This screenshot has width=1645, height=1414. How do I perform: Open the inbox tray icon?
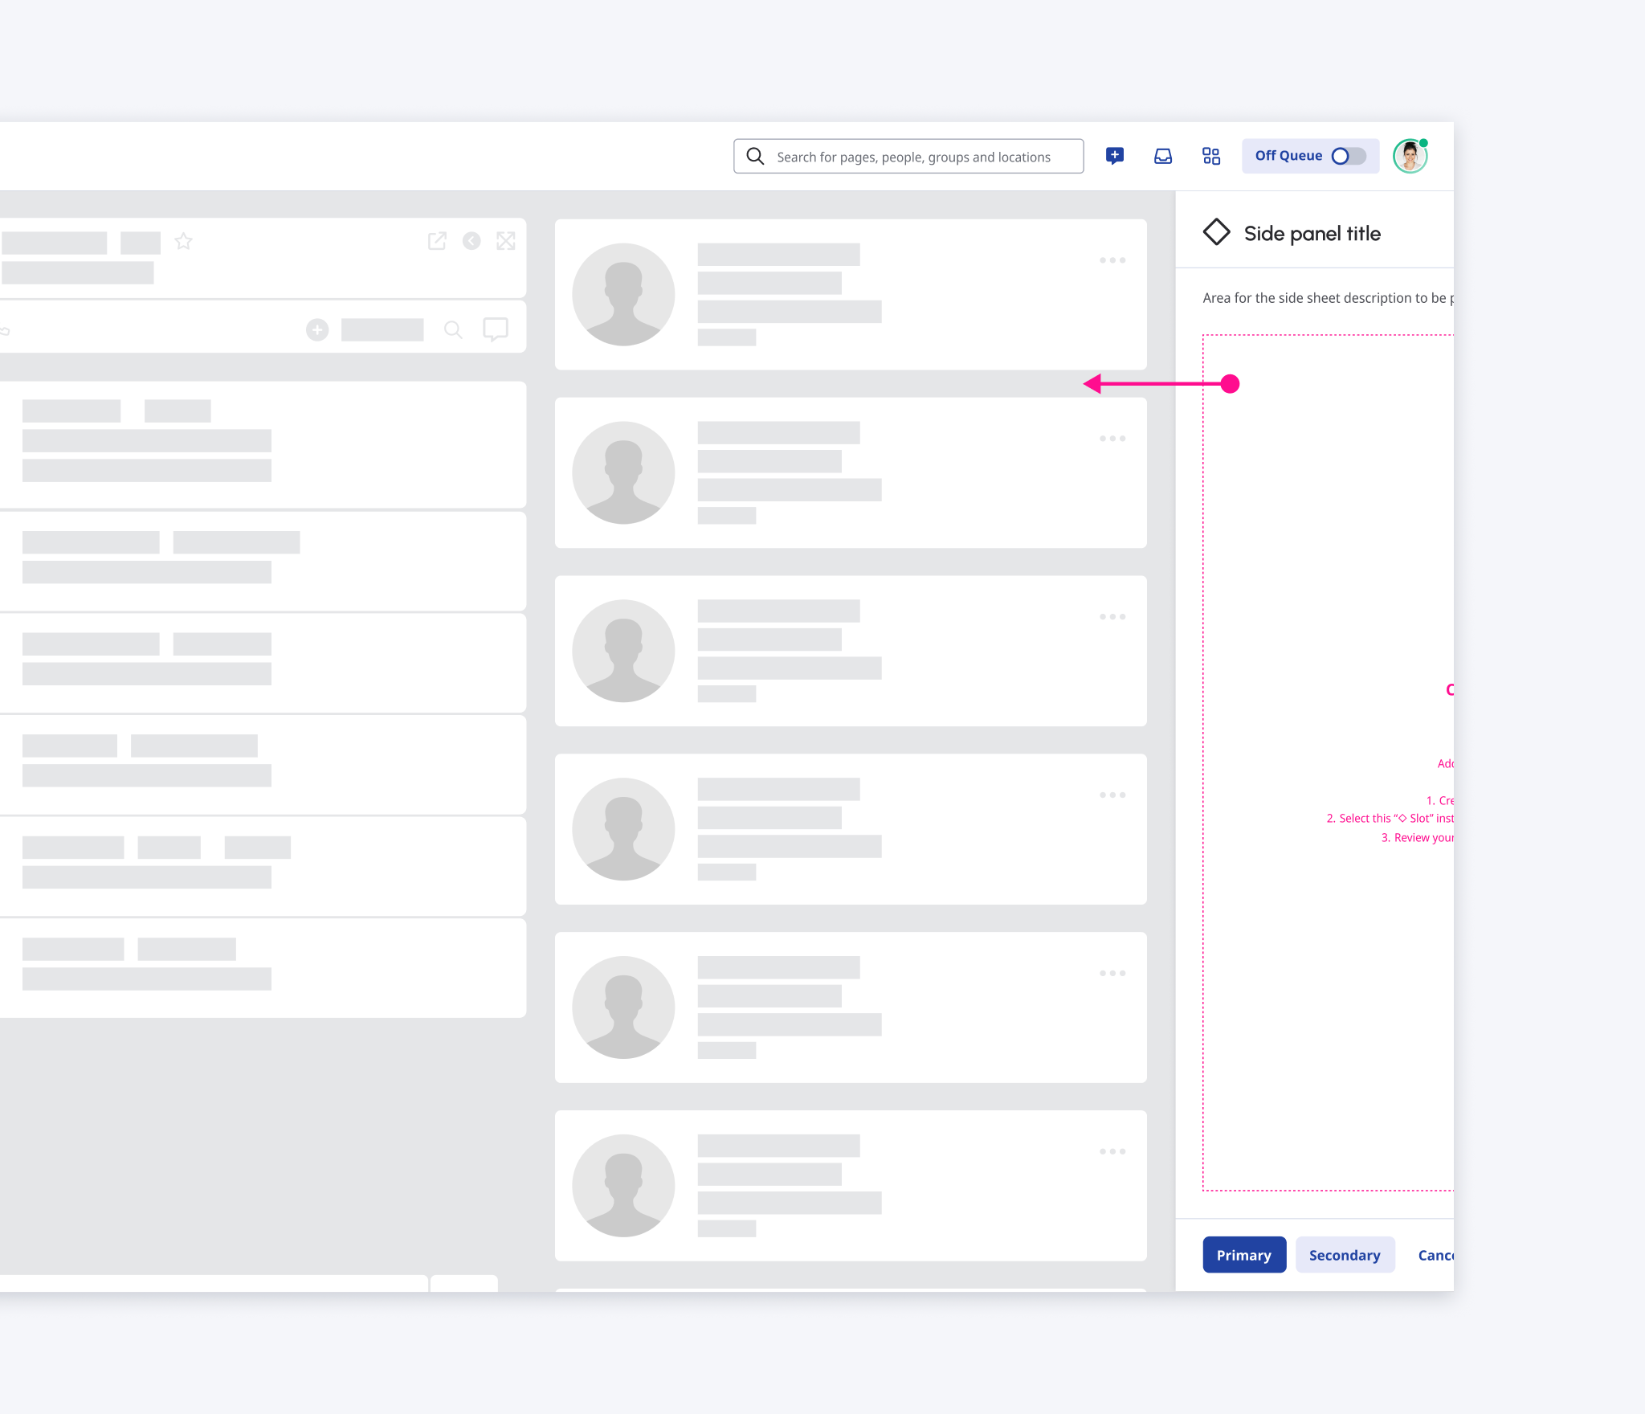click(x=1163, y=156)
